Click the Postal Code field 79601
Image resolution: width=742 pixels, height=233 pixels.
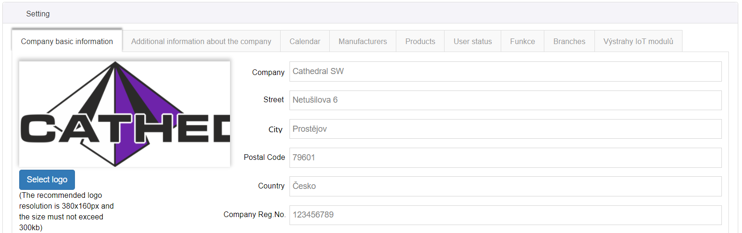point(505,158)
